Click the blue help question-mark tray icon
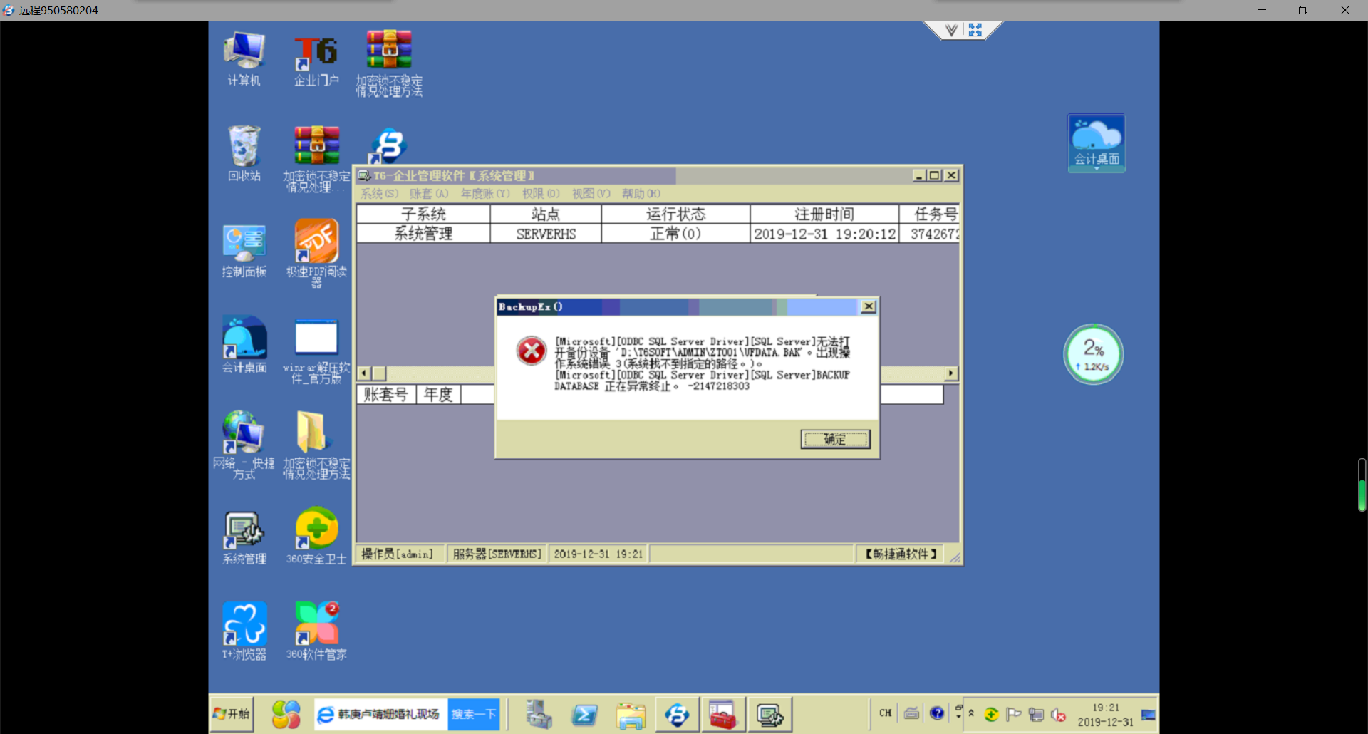The height and width of the screenshot is (734, 1368). coord(937,713)
